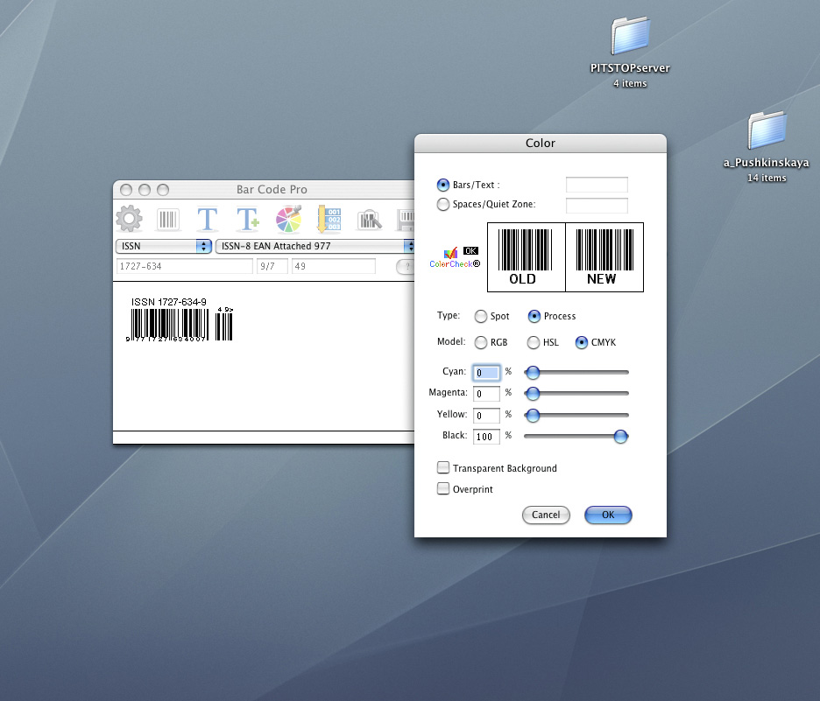Viewport: 820px width, 701px height.
Task: Click the add text T-plus icon
Action: [x=247, y=219]
